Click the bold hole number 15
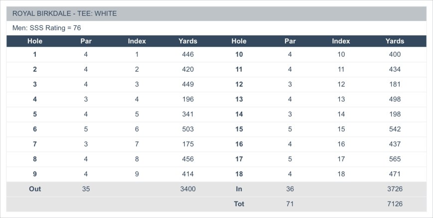Viewport: 433px width, 218px height. (x=239, y=129)
